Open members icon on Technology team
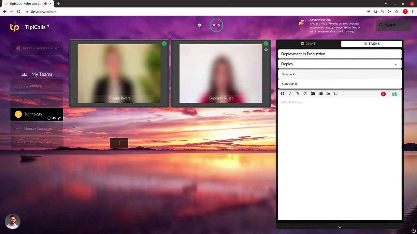 pyautogui.click(x=54, y=118)
